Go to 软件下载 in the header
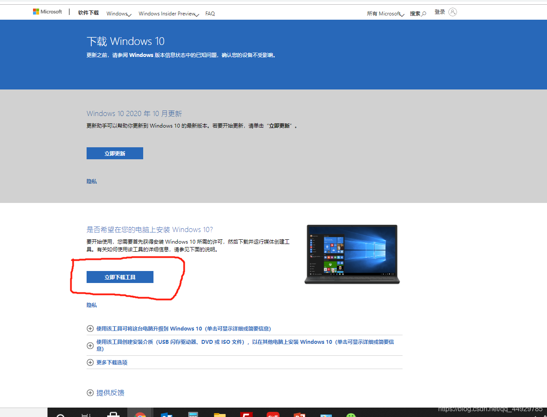This screenshot has width=547, height=417. point(88,13)
